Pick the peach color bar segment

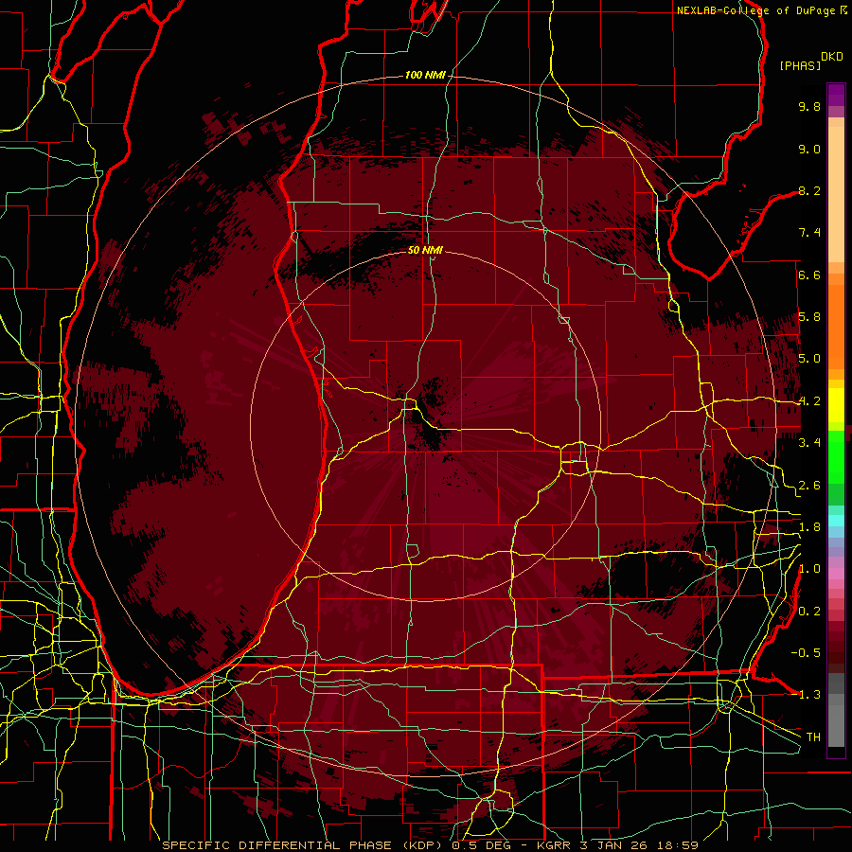836,196
